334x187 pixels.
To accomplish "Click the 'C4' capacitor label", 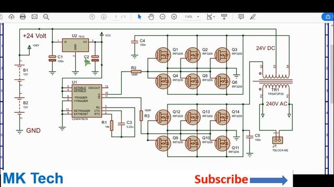I will click(x=142, y=41).
